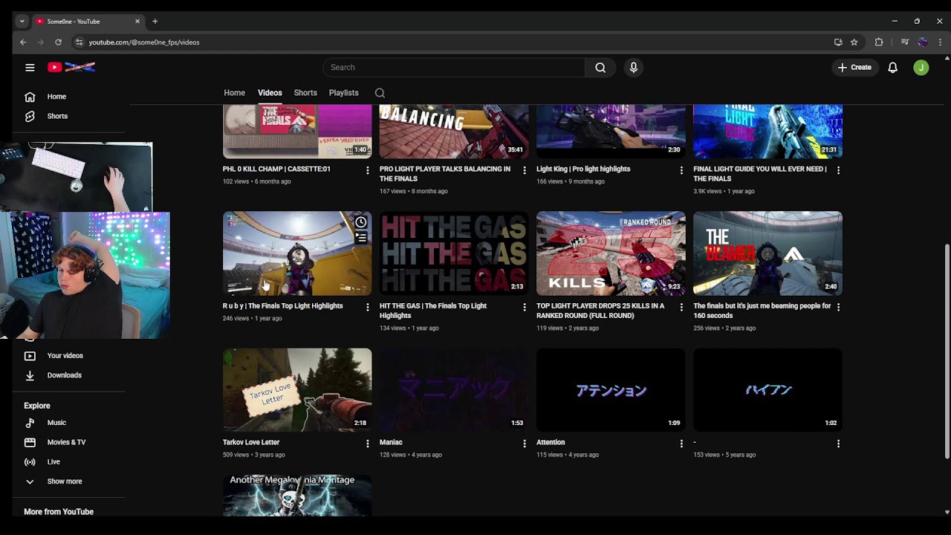Select the Some0ne - YouTube browser tab

coord(88,22)
